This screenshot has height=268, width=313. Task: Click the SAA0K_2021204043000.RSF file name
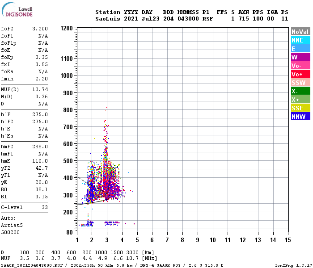[x=32, y=265]
